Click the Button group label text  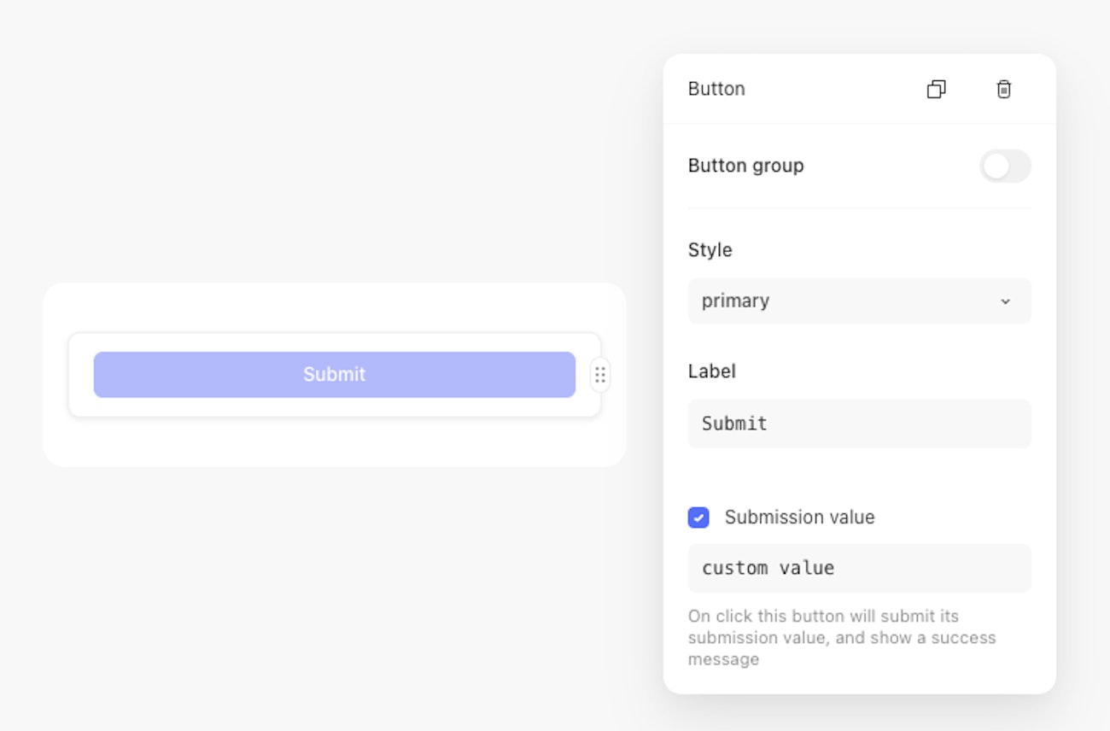[745, 166]
